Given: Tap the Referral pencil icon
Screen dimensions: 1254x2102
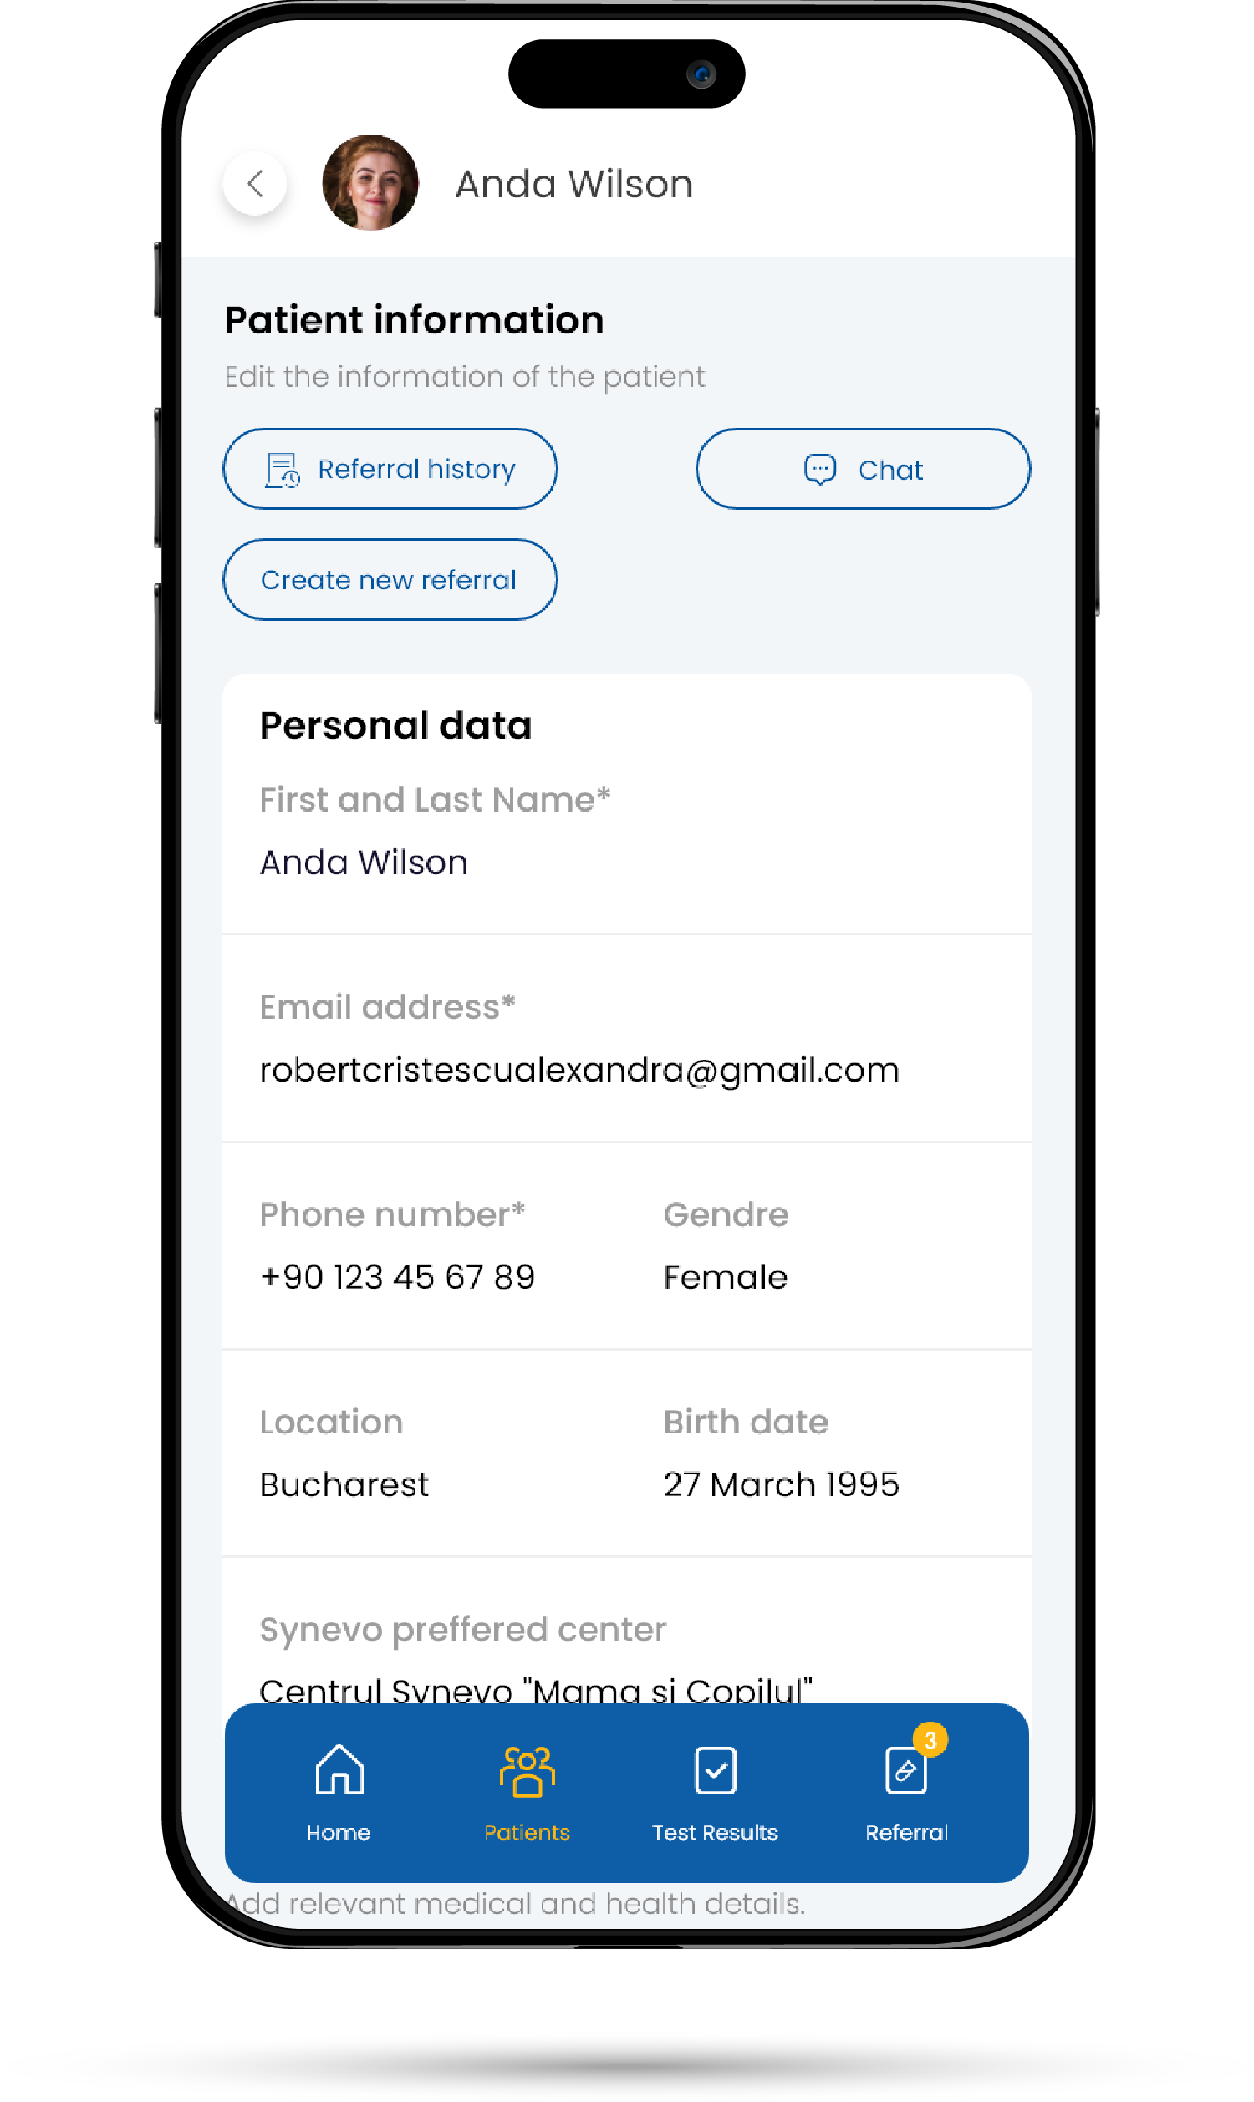Looking at the screenshot, I should tap(905, 1769).
